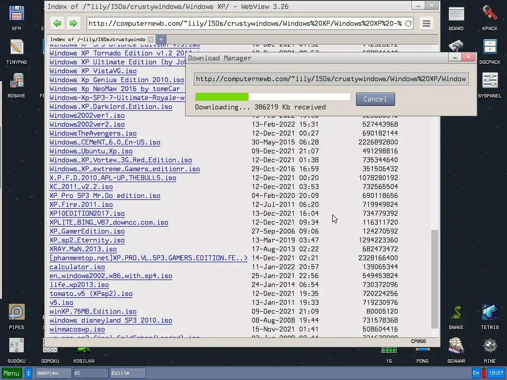Open Windows_XP_extreme_Gamers_editionr.iso link

point(125,169)
